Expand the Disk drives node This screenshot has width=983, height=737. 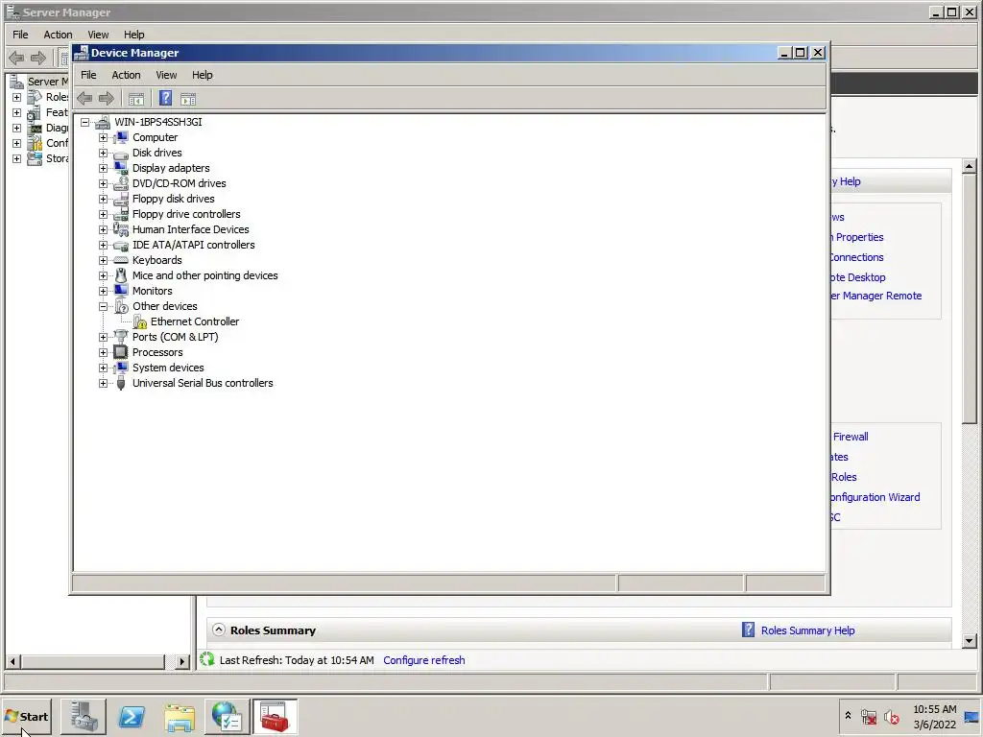point(104,153)
